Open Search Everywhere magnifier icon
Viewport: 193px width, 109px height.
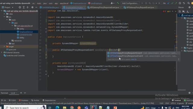[188, 3]
